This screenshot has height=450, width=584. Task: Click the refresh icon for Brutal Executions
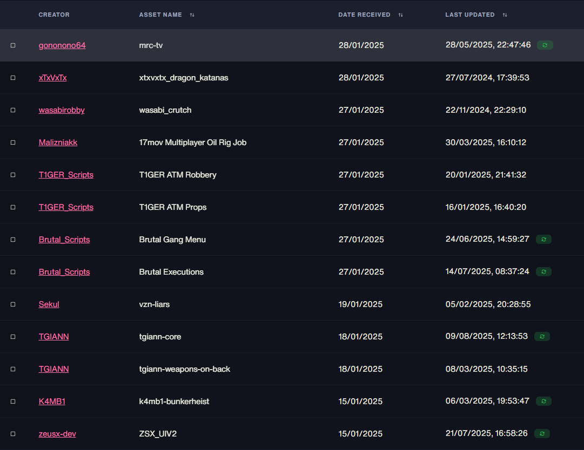tap(543, 271)
